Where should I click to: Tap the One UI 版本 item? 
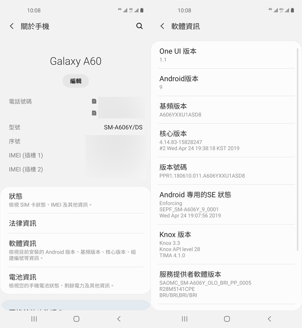tap(226, 55)
